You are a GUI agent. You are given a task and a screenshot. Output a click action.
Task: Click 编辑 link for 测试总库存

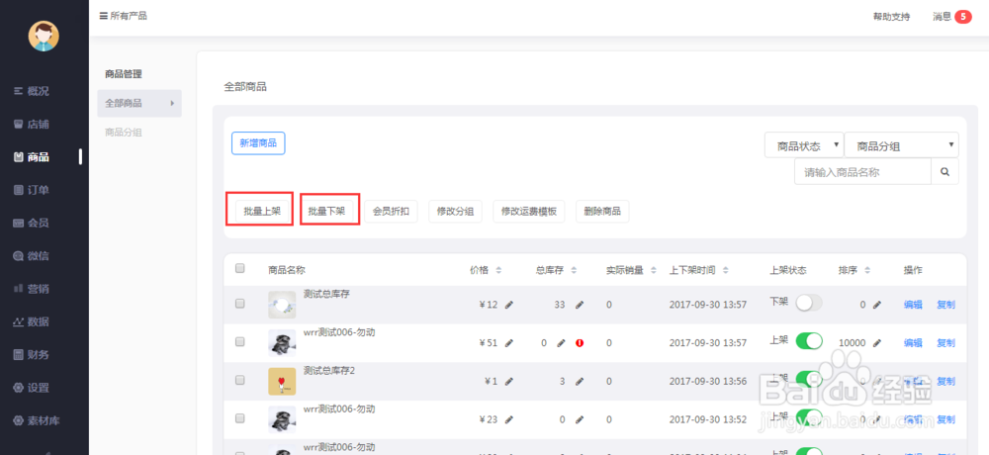pos(913,305)
